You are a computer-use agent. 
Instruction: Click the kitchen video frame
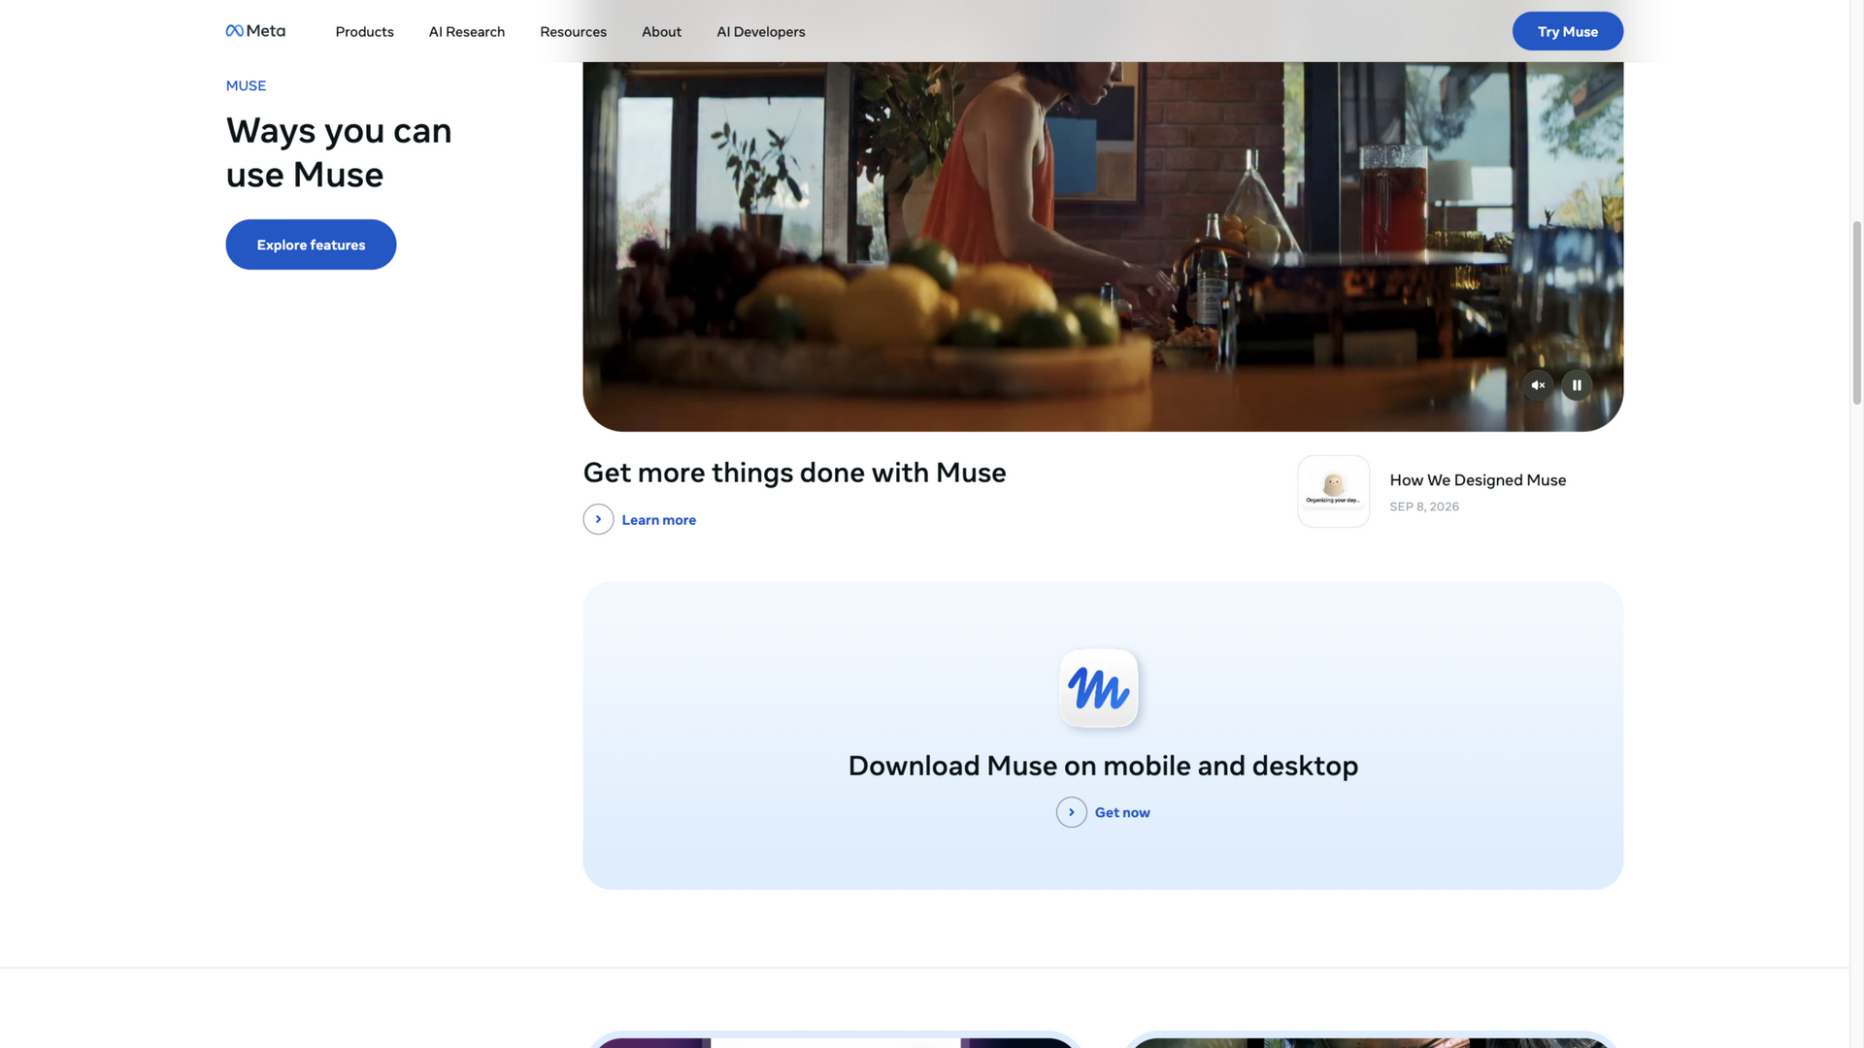[x=1103, y=246]
